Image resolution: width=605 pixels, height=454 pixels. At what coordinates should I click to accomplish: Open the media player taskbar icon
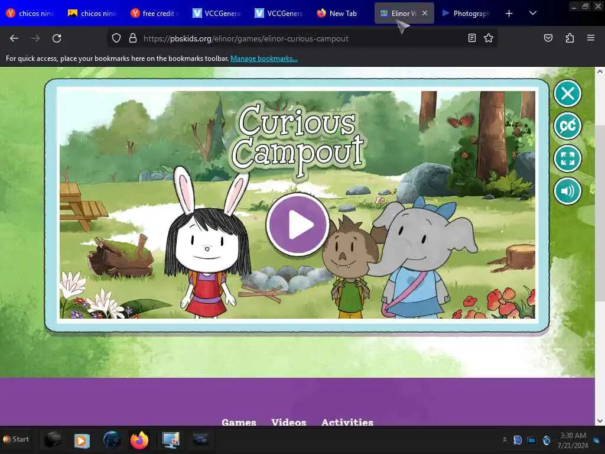[82, 440]
